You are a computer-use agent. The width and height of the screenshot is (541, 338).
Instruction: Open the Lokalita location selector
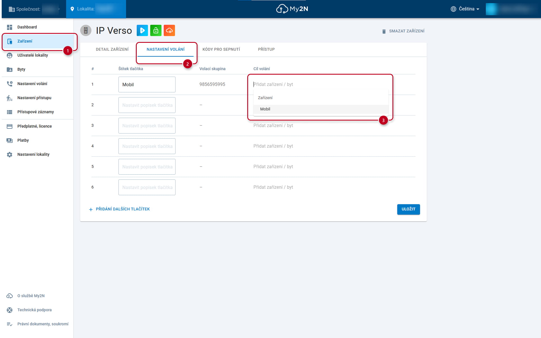pyautogui.click(x=96, y=9)
